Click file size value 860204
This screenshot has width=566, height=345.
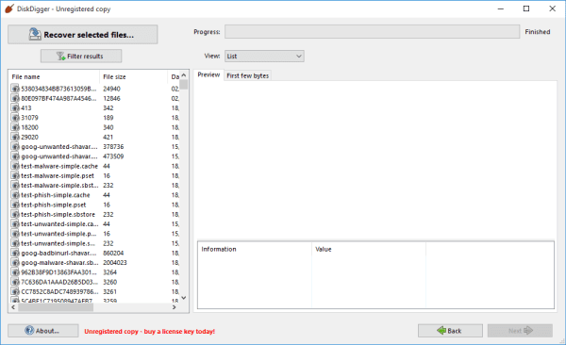coord(113,253)
